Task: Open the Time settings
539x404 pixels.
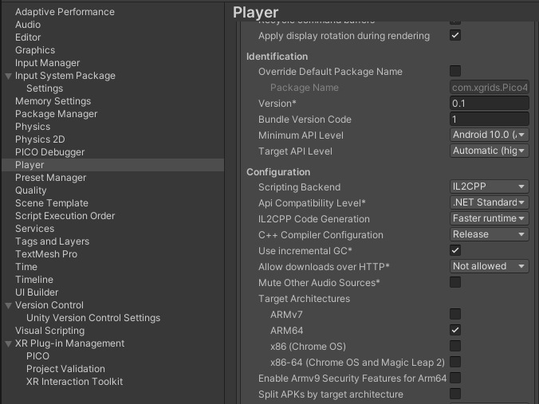Action: click(26, 266)
